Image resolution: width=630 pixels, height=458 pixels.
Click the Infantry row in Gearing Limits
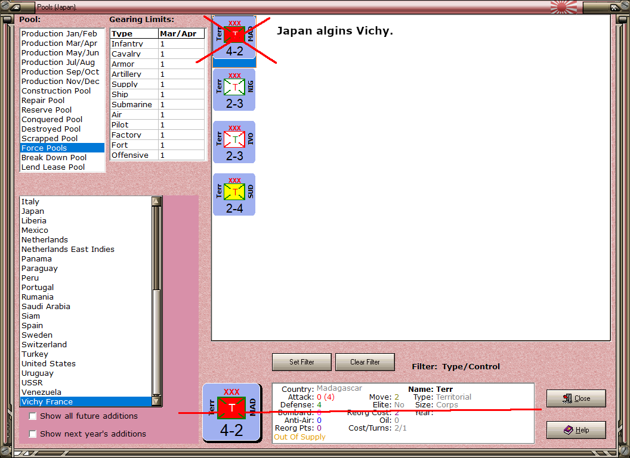point(157,43)
